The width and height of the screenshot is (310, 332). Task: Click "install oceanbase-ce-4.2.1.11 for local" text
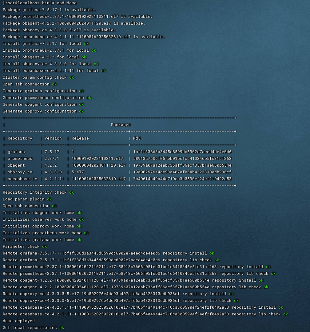[x=51, y=71]
